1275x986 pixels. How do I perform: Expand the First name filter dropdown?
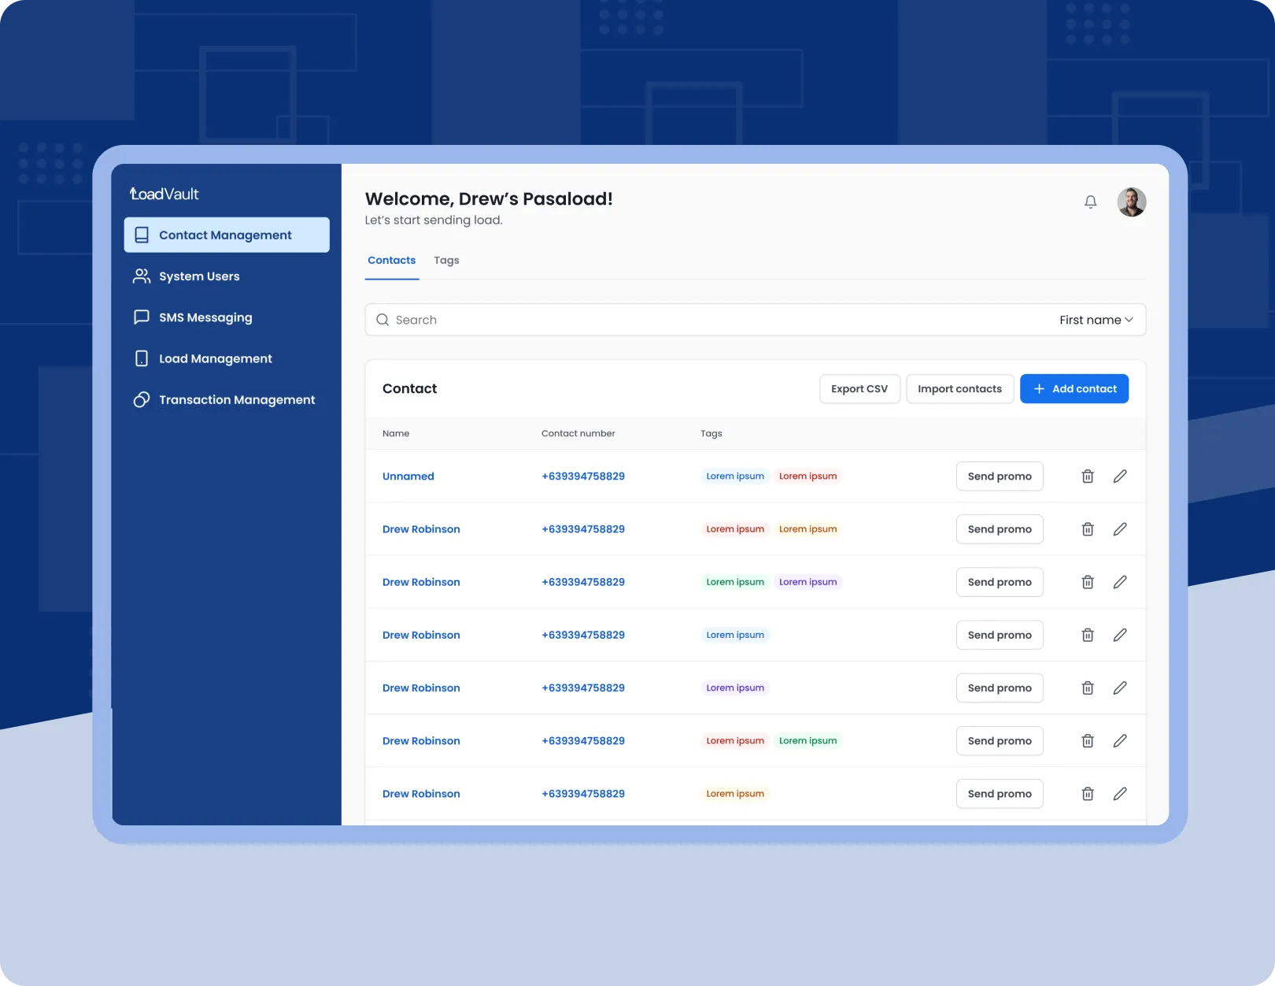click(1096, 320)
